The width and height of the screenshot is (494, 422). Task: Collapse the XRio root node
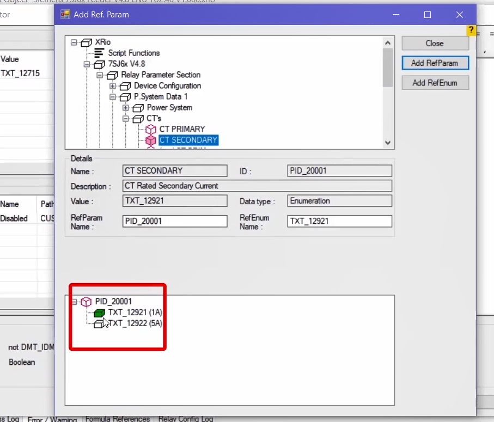pyautogui.click(x=74, y=42)
